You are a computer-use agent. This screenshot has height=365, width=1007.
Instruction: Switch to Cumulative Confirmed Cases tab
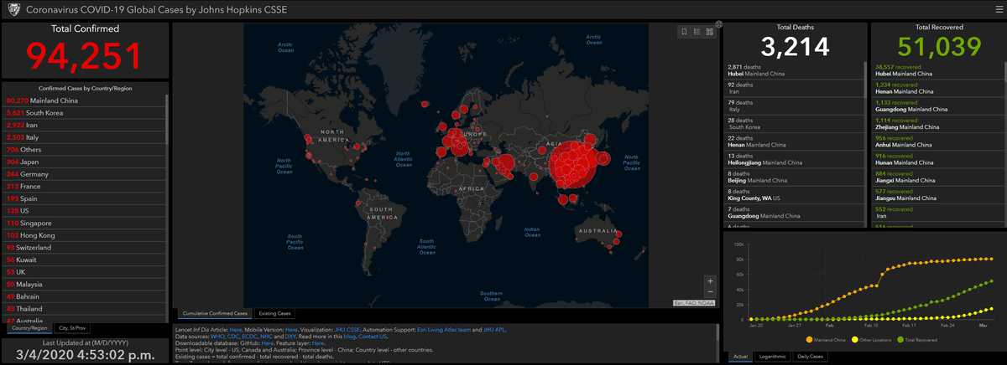[x=216, y=313]
